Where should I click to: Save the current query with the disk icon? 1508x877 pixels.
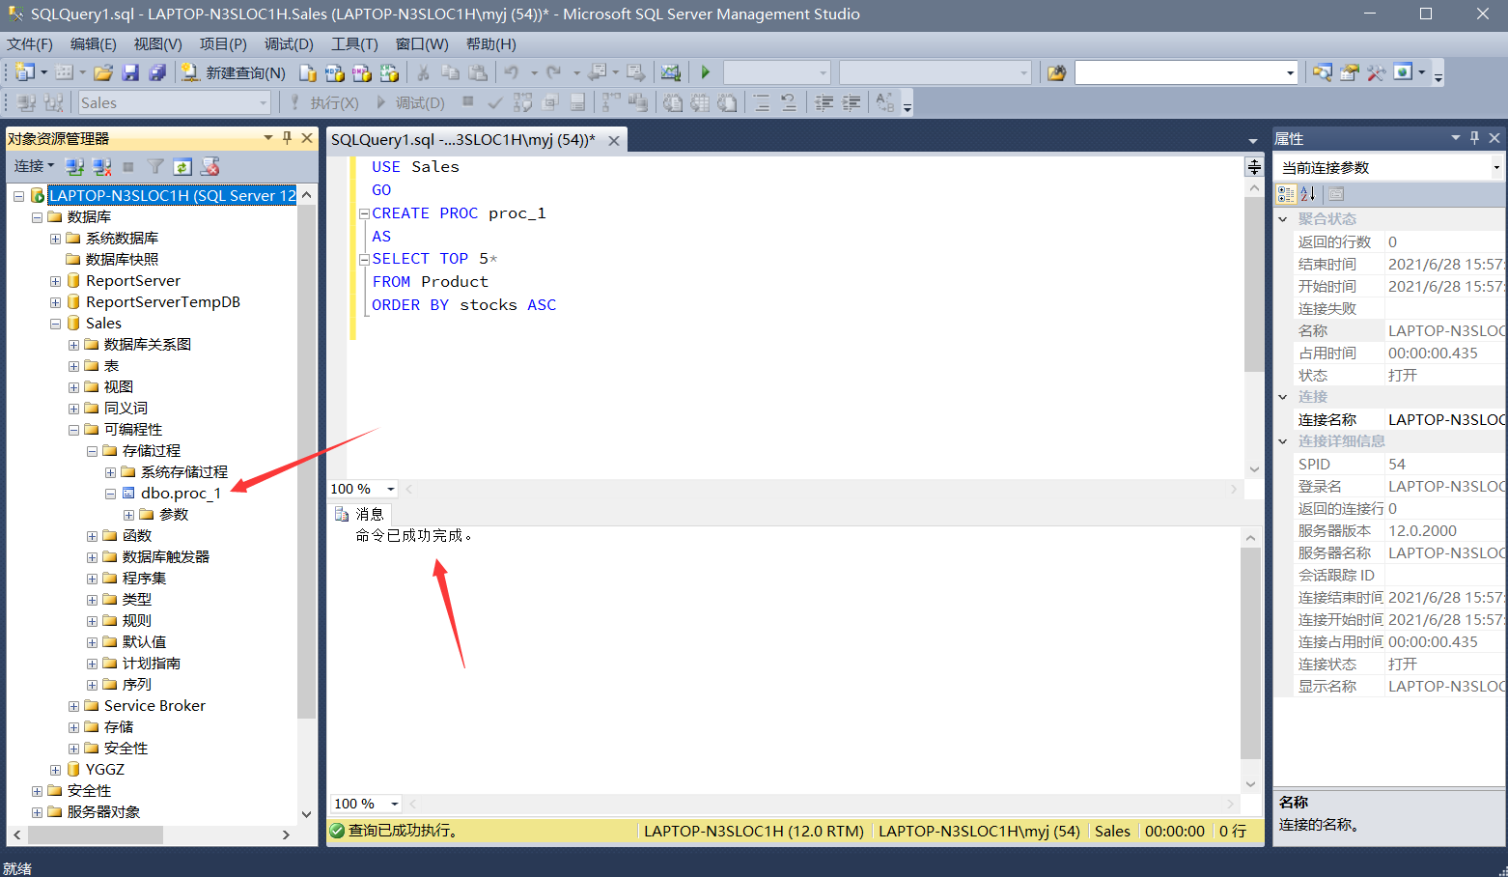click(x=130, y=72)
